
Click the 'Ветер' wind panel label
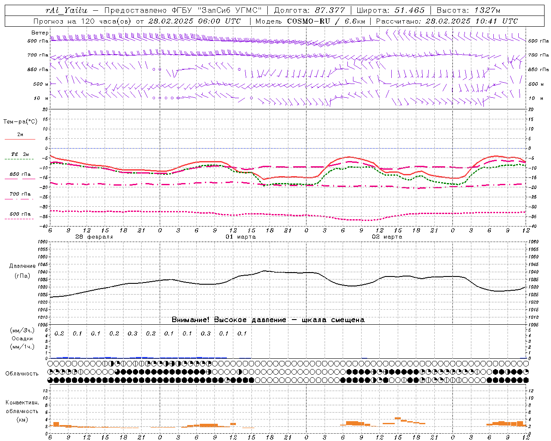(x=40, y=33)
